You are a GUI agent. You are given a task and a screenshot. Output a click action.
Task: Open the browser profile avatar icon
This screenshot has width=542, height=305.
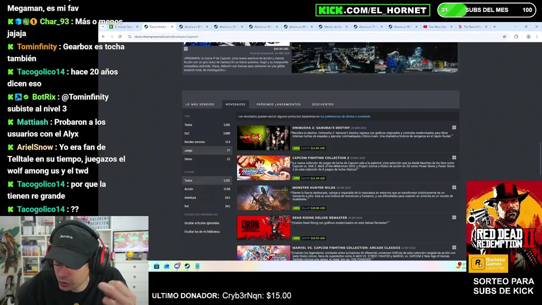coord(528,36)
